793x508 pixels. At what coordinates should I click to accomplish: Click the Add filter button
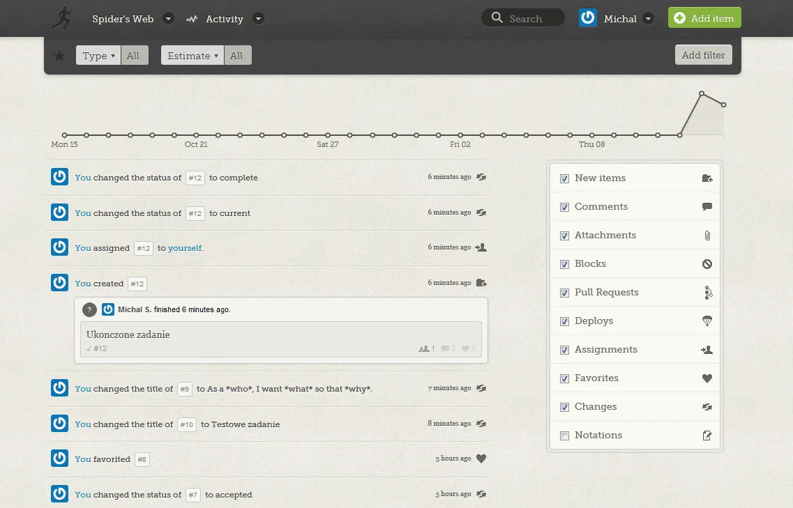coord(703,55)
